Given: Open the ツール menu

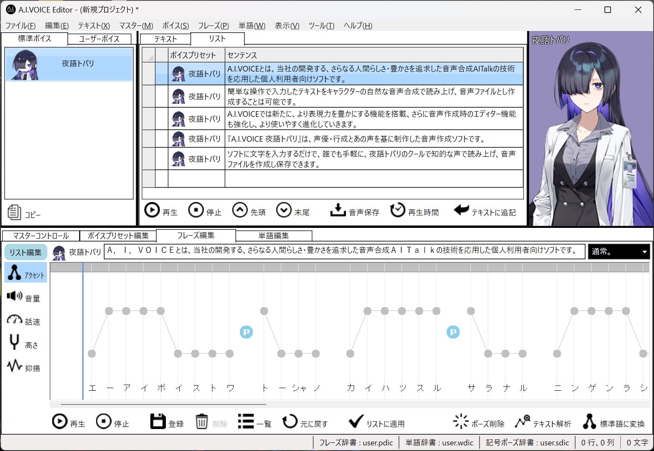Looking at the screenshot, I should click(x=321, y=25).
